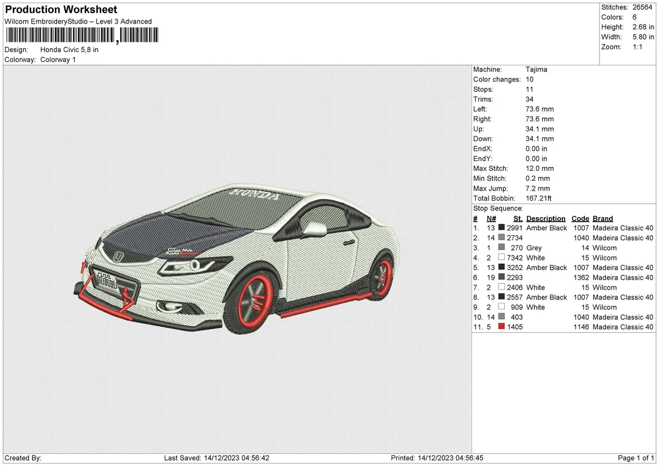Click the white swatch beside 2406 stitches
The height and width of the screenshot is (466, 659).
[501, 287]
